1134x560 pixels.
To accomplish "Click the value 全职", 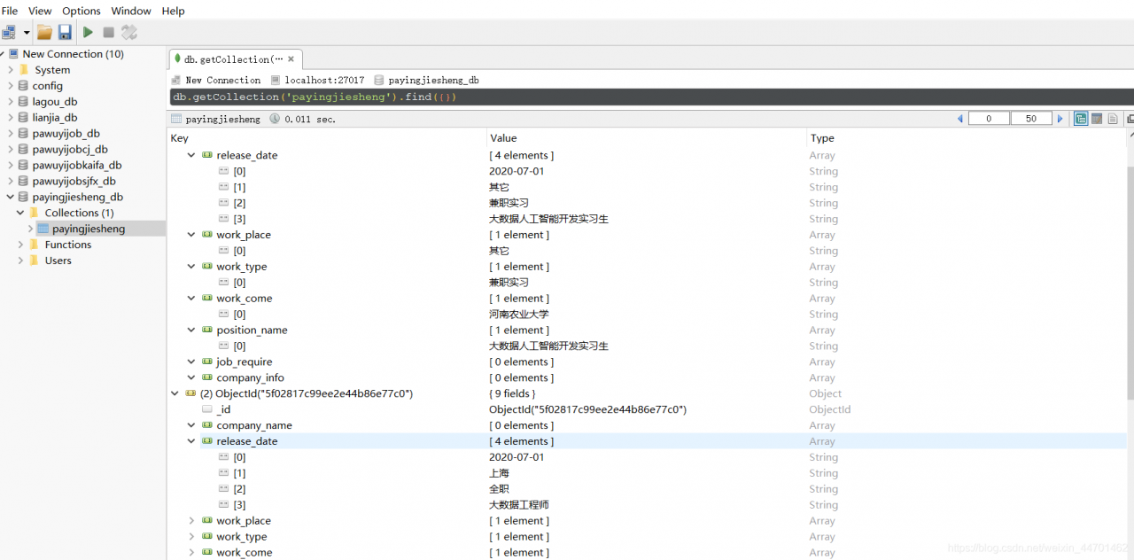I will [x=500, y=489].
